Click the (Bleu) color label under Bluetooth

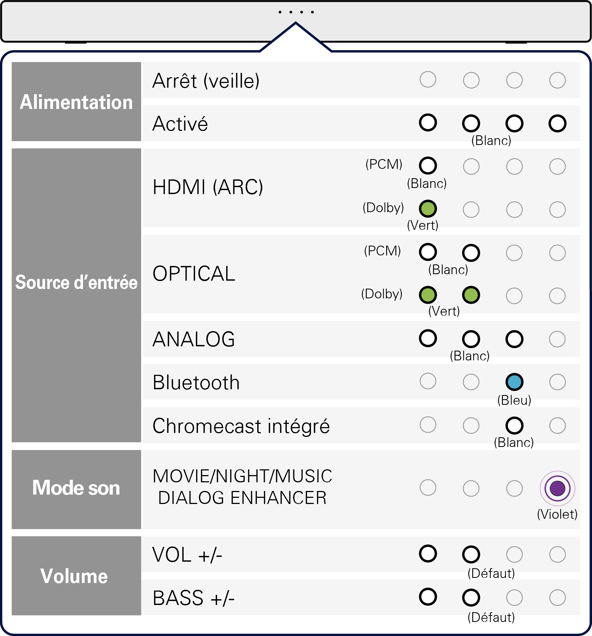(514, 400)
